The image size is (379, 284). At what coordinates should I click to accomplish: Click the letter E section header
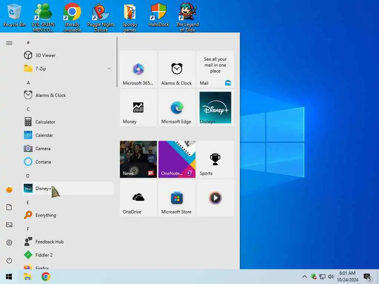(x=28, y=202)
